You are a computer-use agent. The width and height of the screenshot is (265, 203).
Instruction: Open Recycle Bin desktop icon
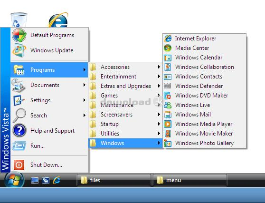tap(19, 19)
